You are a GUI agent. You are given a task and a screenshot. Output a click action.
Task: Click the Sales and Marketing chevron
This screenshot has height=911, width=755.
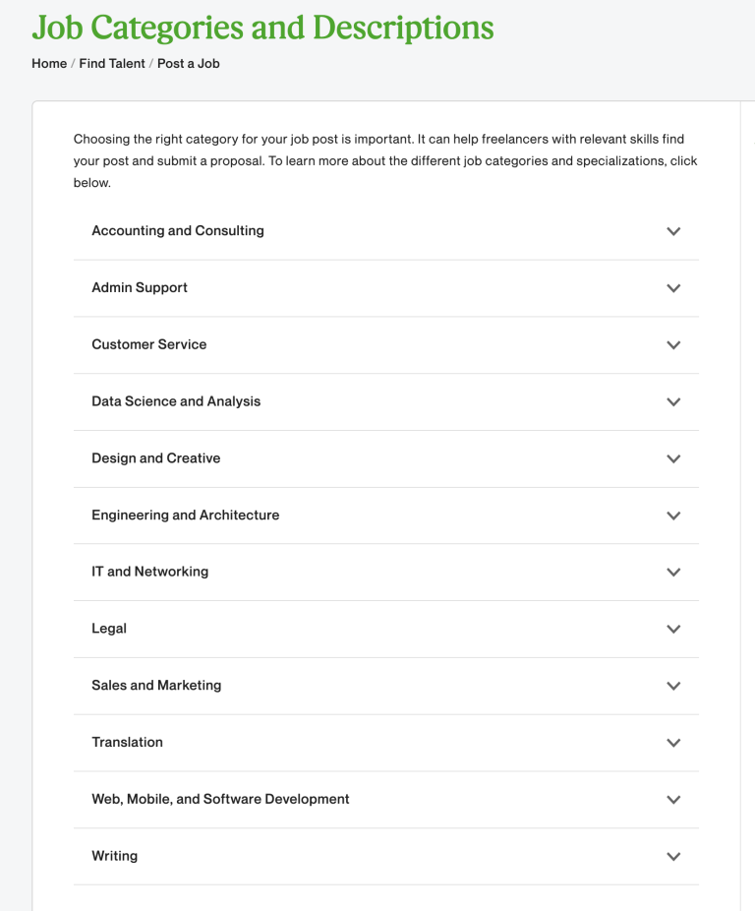(673, 686)
